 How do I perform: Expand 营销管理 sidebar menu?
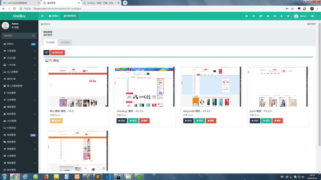19,163
